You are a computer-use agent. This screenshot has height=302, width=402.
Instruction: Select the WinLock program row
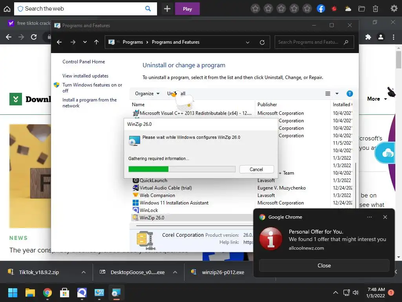[x=192, y=210]
